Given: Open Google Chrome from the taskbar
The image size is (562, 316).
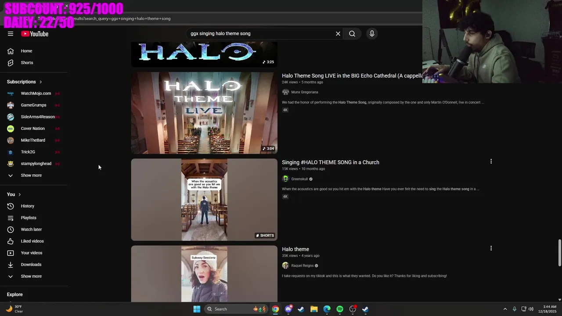Looking at the screenshot, I should (x=275, y=309).
